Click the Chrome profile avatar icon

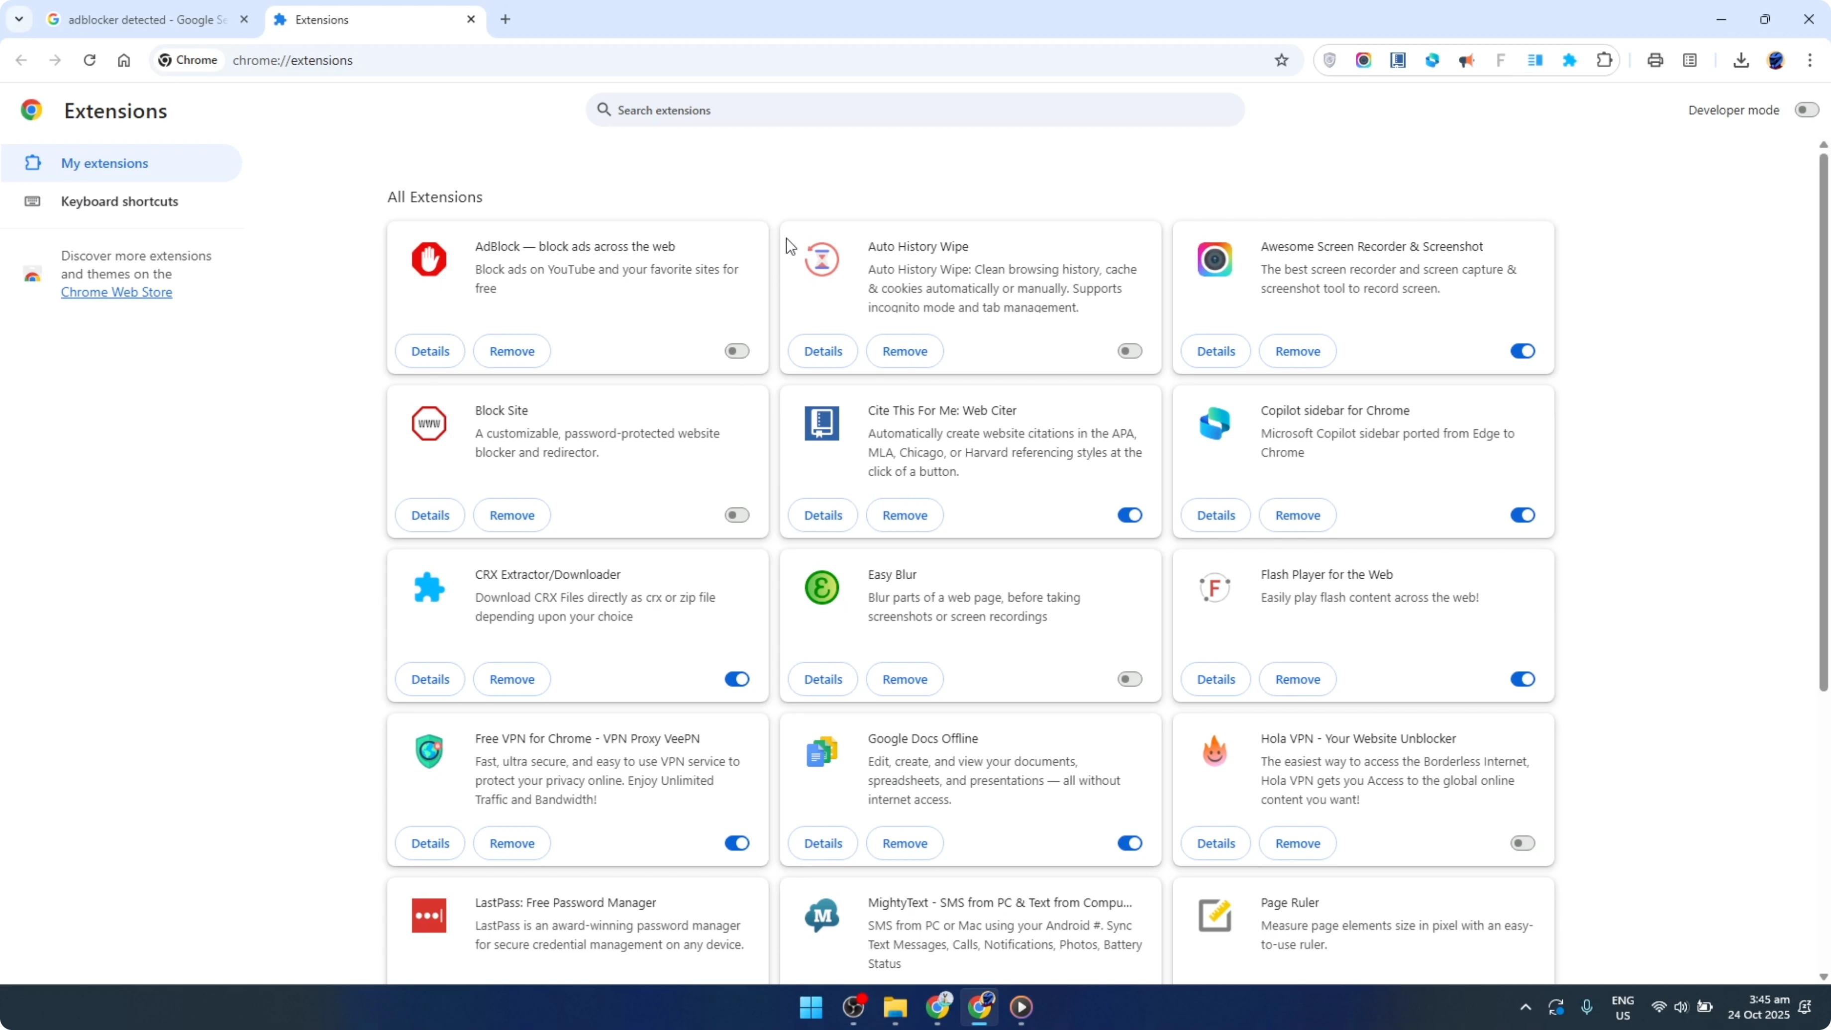pos(1776,60)
